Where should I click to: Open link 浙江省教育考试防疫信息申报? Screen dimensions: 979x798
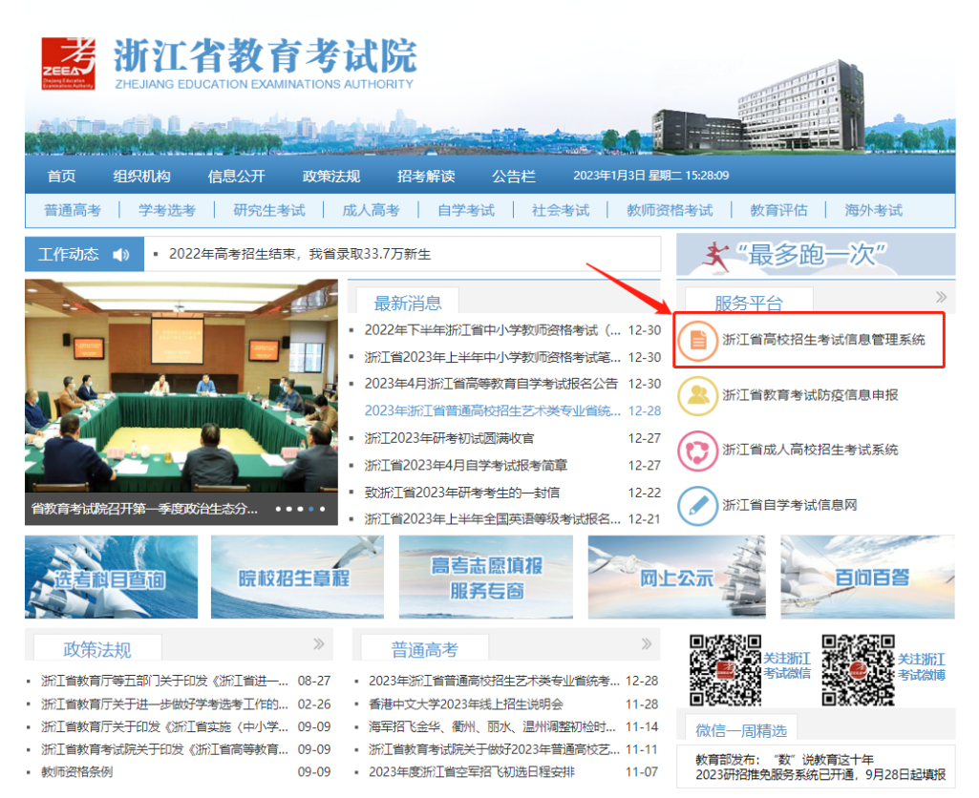811,395
